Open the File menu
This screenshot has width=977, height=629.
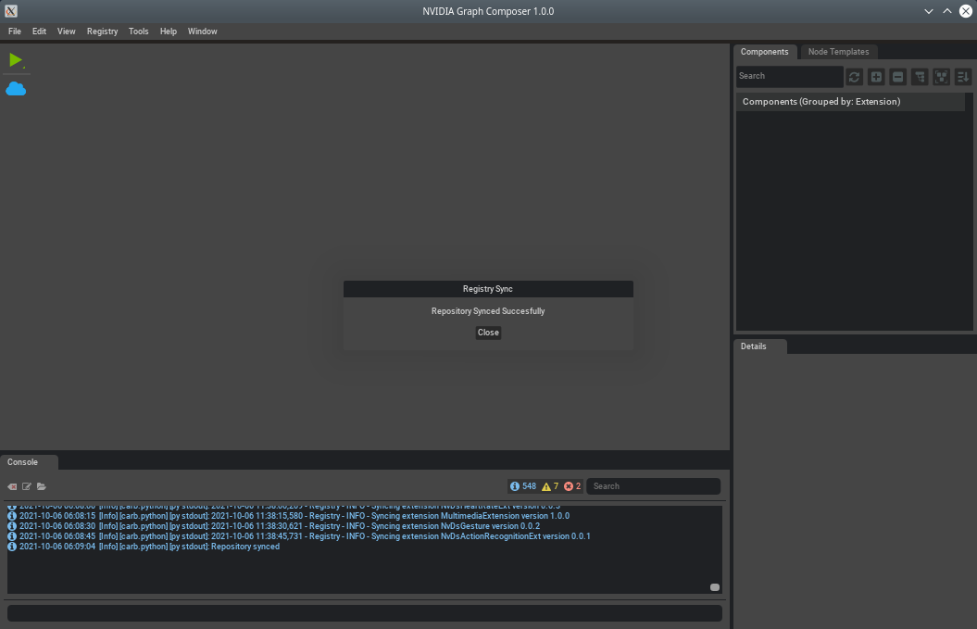[x=15, y=31]
